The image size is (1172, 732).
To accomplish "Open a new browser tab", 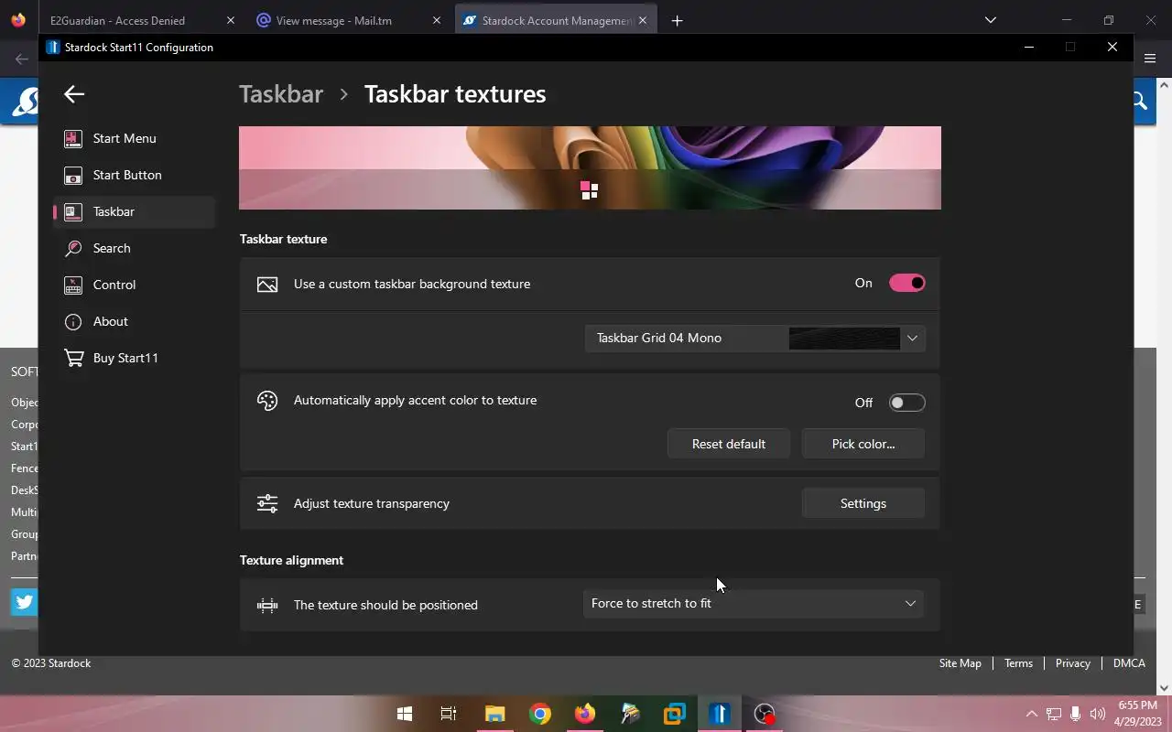I will point(677,20).
